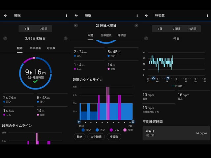Image resolution: width=211 pixels, height=158 pixels.
Task: Go to next day on left sleep screen
Action: 66,39
